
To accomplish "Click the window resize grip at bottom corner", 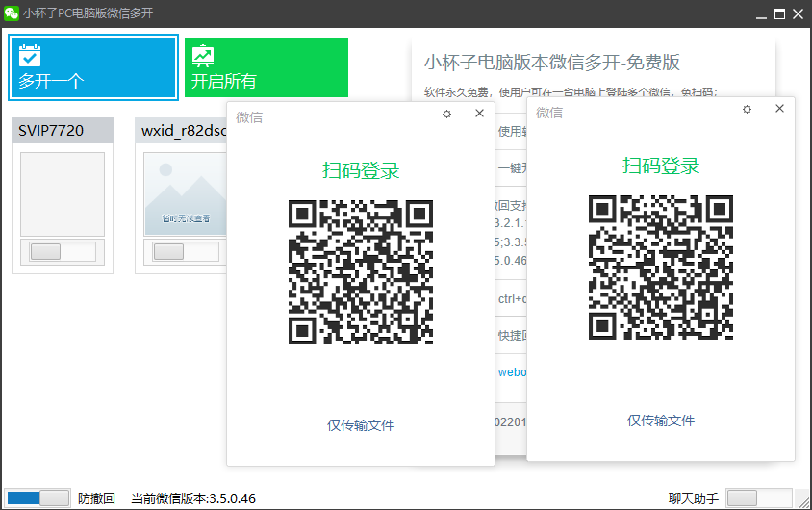I will pyautogui.click(x=804, y=502).
